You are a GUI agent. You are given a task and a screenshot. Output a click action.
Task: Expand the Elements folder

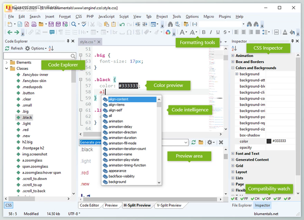click(6, 62)
